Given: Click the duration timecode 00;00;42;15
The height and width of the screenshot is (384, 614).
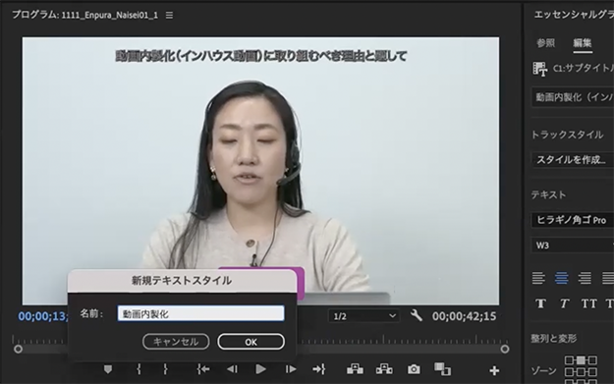Looking at the screenshot, I should pyautogui.click(x=464, y=316).
